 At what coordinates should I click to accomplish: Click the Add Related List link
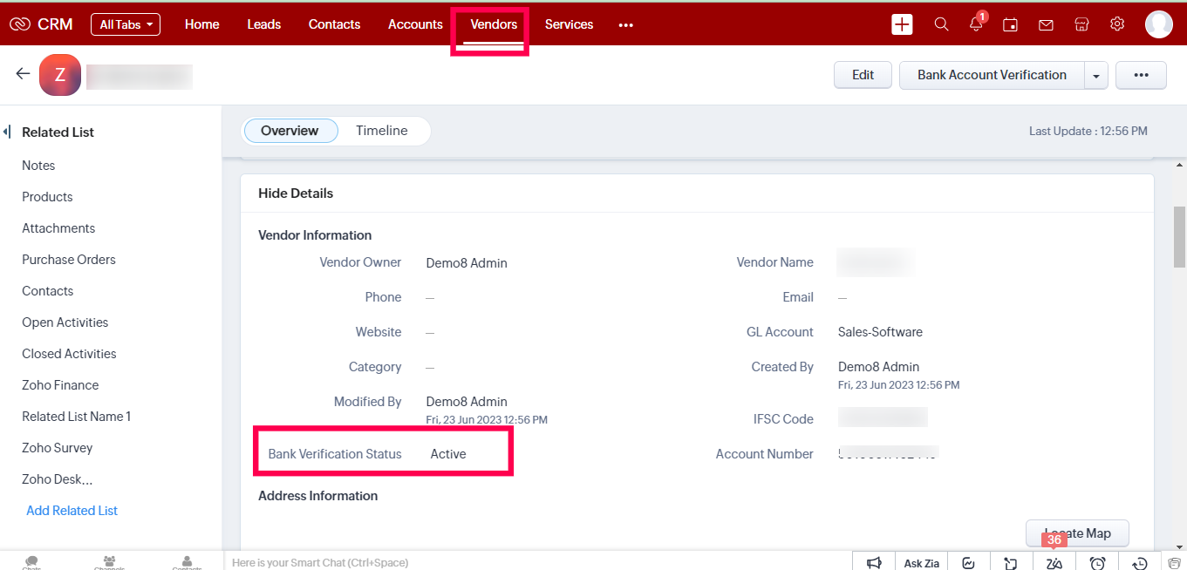(72, 511)
